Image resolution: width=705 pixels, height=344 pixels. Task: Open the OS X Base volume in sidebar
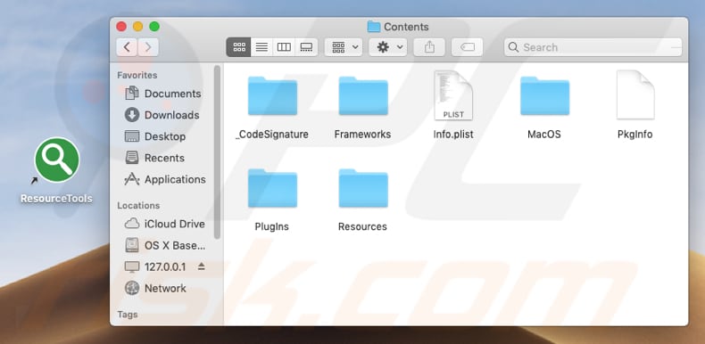tap(165, 246)
